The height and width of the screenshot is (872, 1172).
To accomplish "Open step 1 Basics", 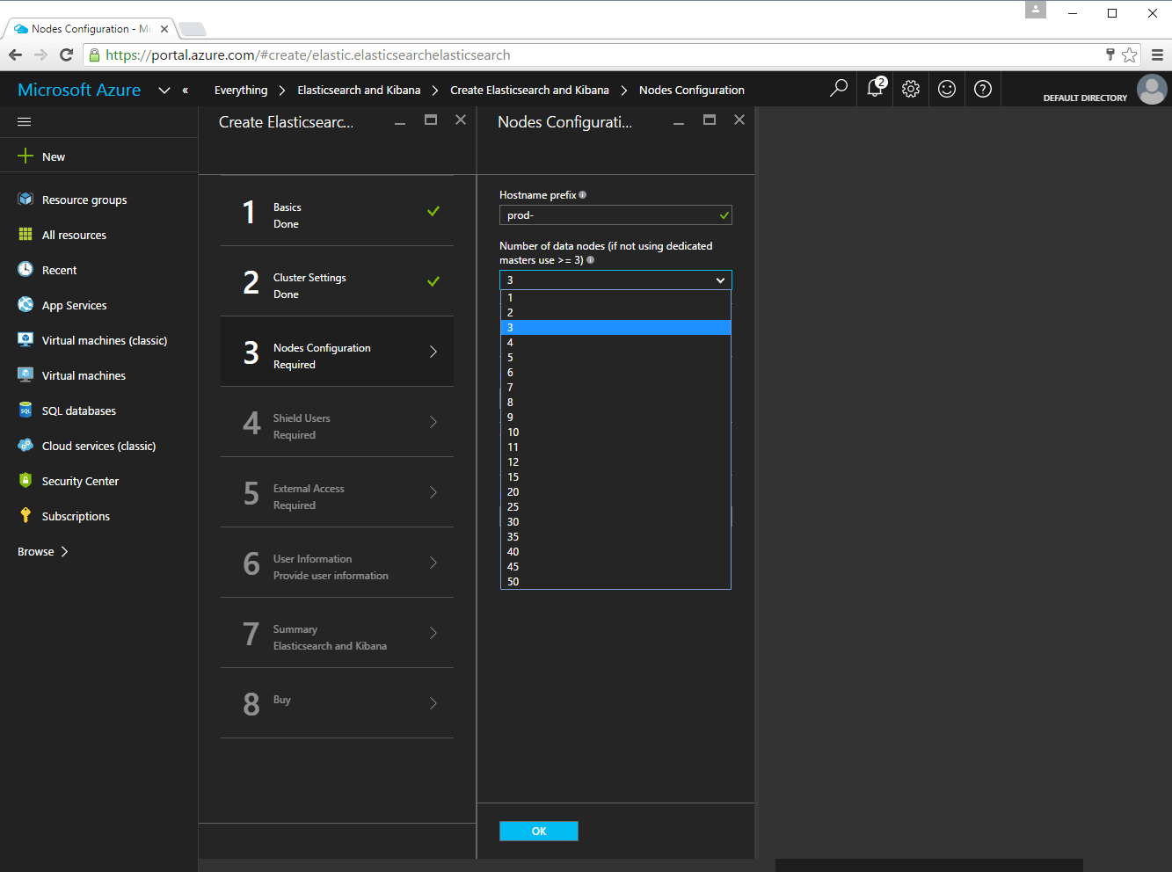I will pos(337,211).
